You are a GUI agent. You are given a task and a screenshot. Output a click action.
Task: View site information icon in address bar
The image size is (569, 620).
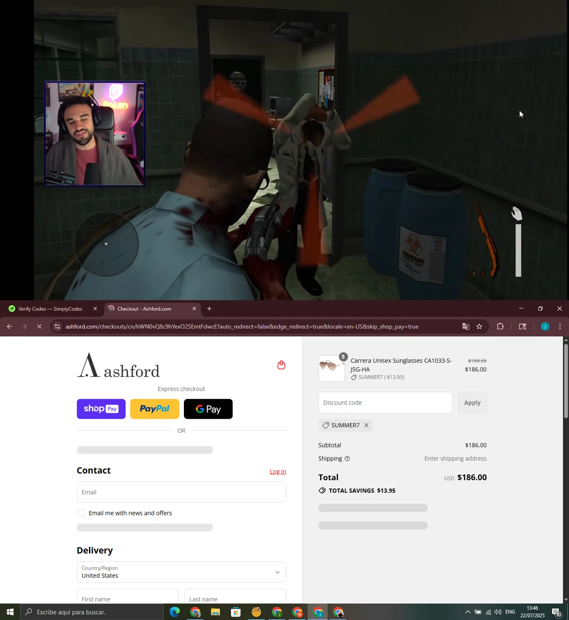[x=57, y=327]
